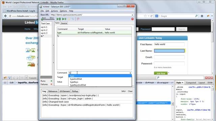The width and height of the screenshot is (216, 121).
Task: Click the Email field in join form
Action: tap(169, 57)
